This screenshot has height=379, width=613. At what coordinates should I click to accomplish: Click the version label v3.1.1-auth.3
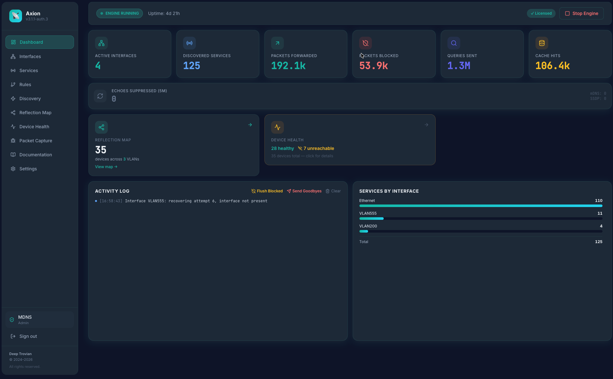coord(37,19)
